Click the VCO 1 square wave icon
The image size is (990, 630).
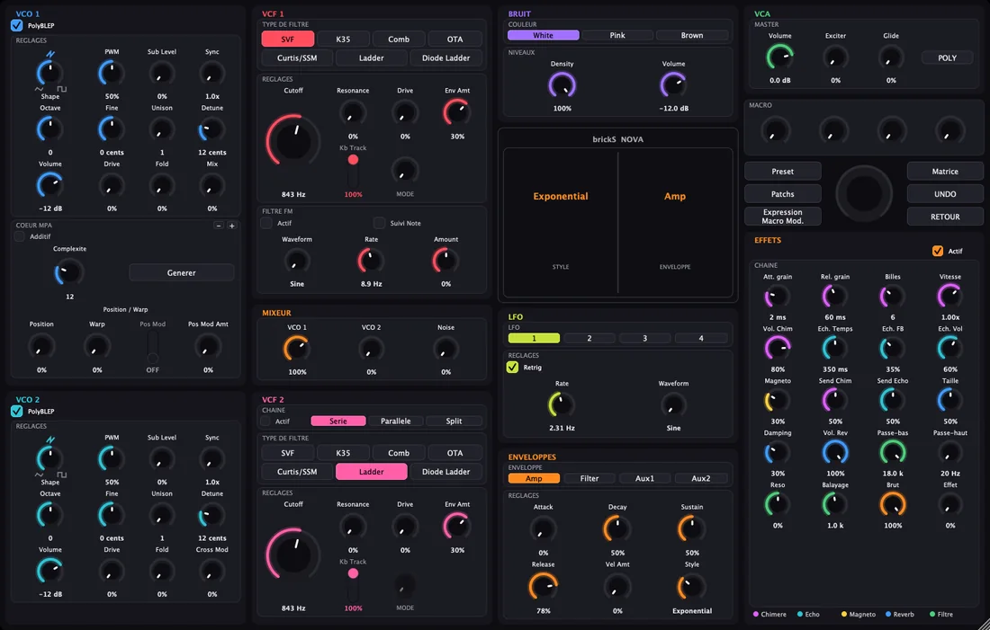click(62, 89)
